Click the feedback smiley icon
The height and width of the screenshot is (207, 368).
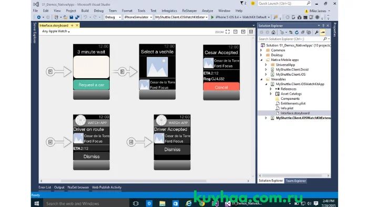253,3
